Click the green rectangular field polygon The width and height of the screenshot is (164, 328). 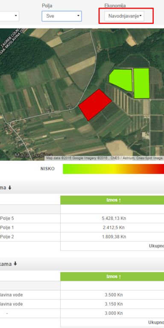(141, 83)
